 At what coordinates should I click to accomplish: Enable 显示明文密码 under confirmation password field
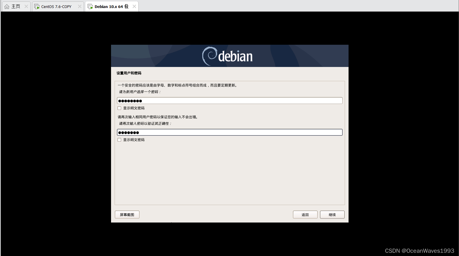click(119, 140)
